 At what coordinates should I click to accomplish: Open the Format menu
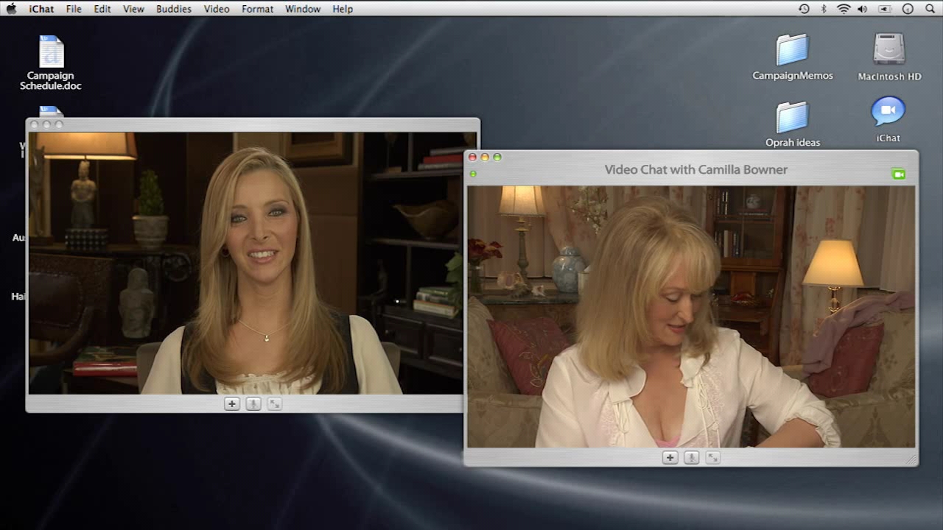pyautogui.click(x=257, y=9)
